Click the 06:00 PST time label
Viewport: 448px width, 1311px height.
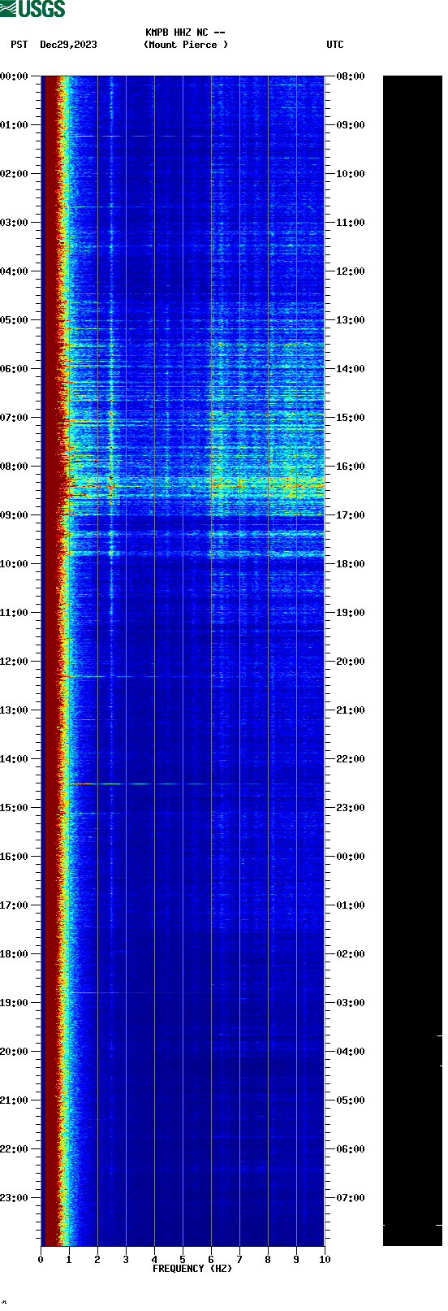tap(15, 369)
